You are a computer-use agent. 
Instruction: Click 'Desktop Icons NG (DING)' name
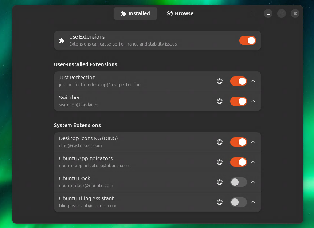point(88,138)
